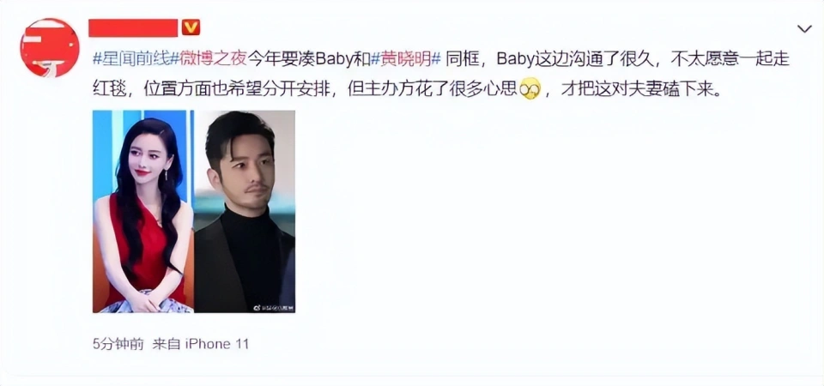View the photo of man in black turtleneck
Image resolution: width=824 pixels, height=386 pixels.
click(x=245, y=211)
